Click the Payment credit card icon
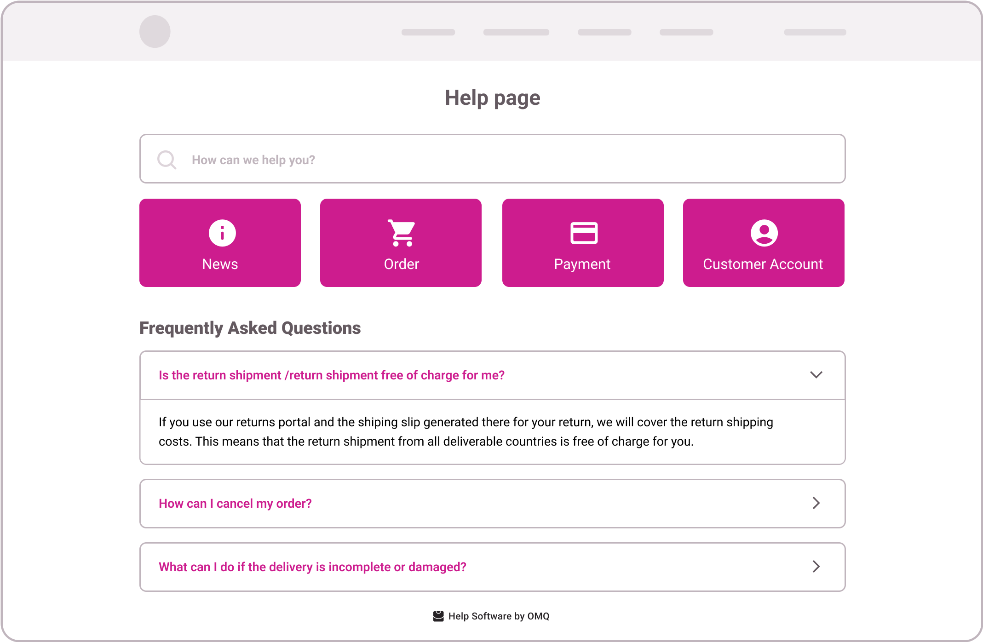This screenshot has height=642, width=983. tap(584, 233)
